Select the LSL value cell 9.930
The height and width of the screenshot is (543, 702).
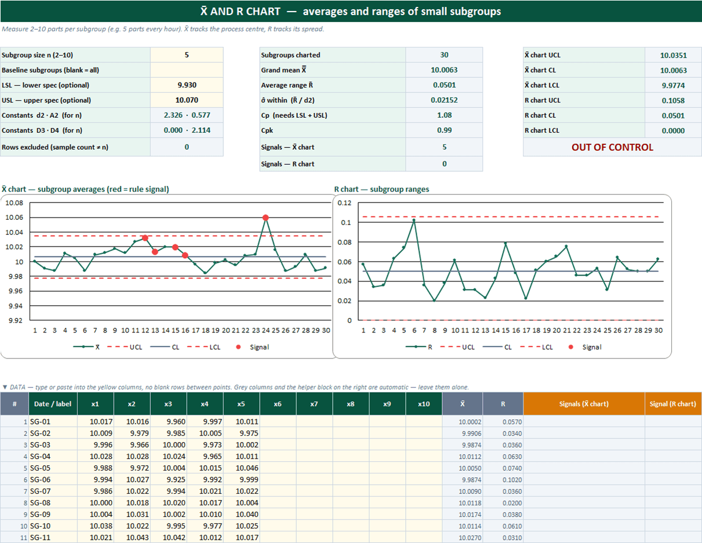[x=187, y=85]
